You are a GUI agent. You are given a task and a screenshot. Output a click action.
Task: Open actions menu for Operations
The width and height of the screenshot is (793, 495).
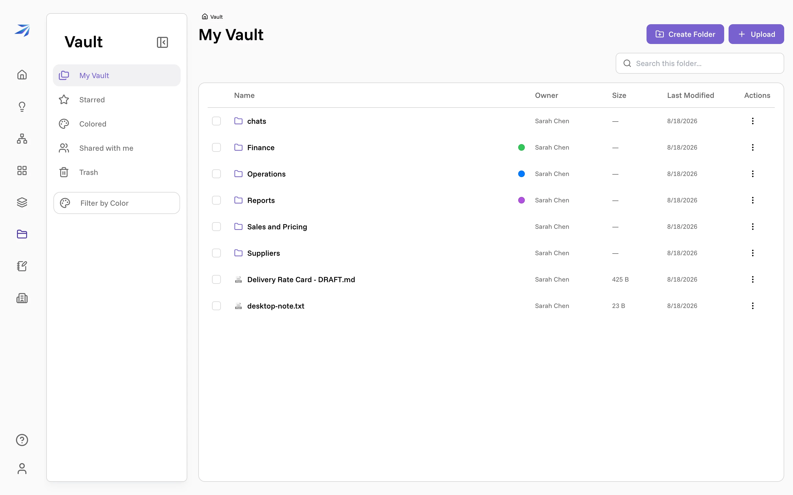tap(753, 174)
